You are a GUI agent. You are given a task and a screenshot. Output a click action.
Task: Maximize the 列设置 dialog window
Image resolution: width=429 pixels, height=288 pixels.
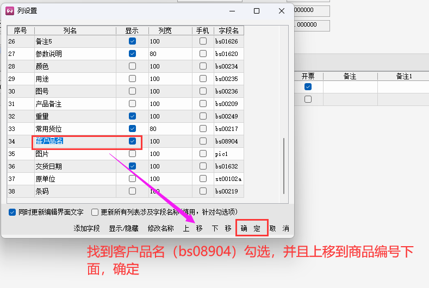(257, 11)
